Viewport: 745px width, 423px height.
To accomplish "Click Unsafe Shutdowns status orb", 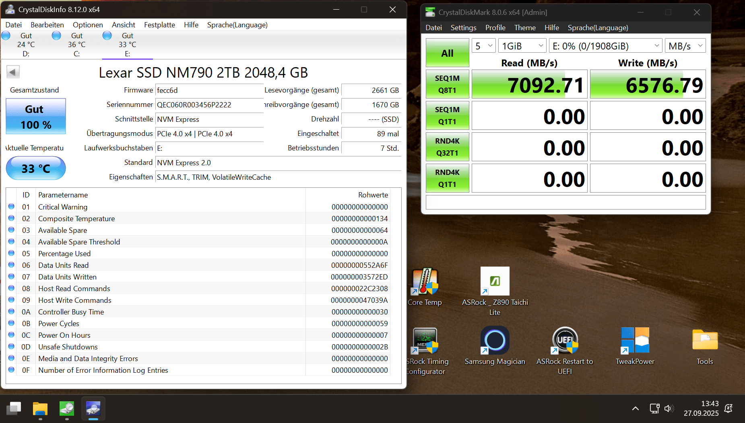I will tap(11, 347).
